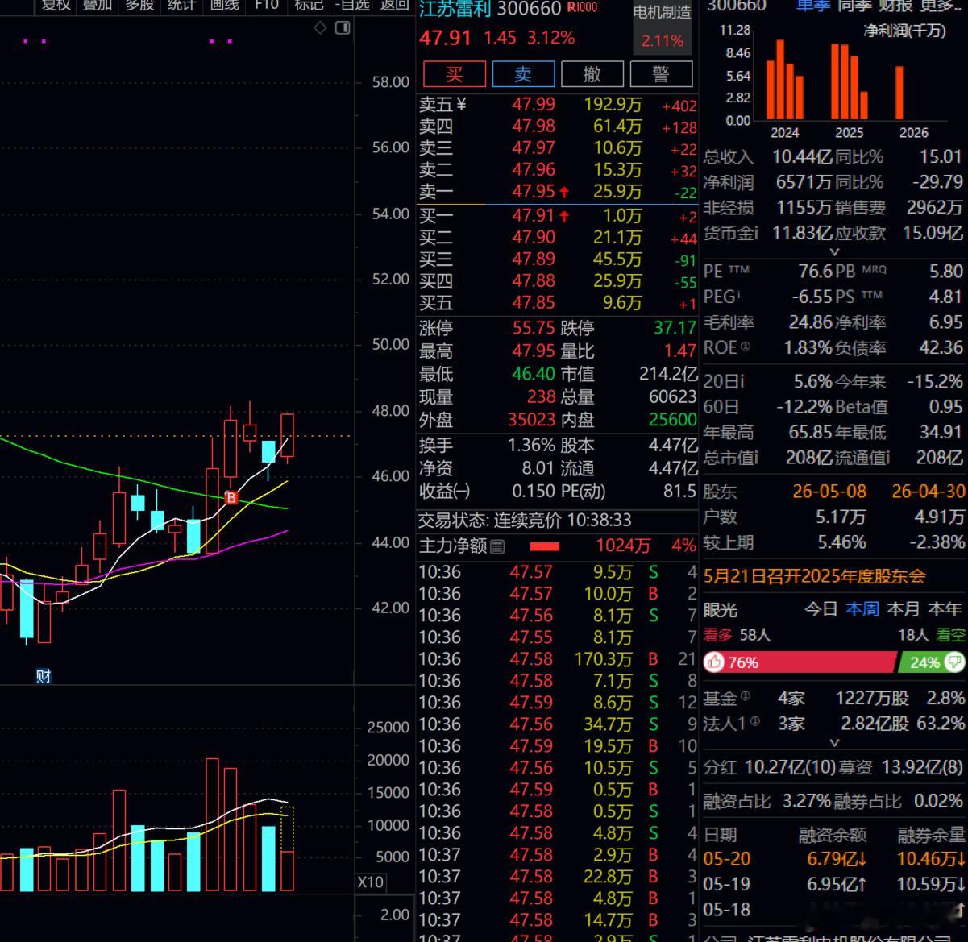This screenshot has width=968, height=942.
Task: Click -自选 to remove from watchlist
Action: point(351,6)
